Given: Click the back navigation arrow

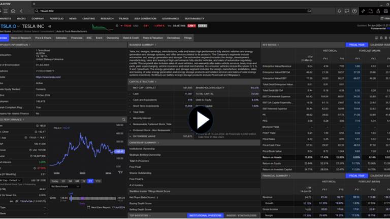Looking at the screenshot, I should click(x=20, y=11).
